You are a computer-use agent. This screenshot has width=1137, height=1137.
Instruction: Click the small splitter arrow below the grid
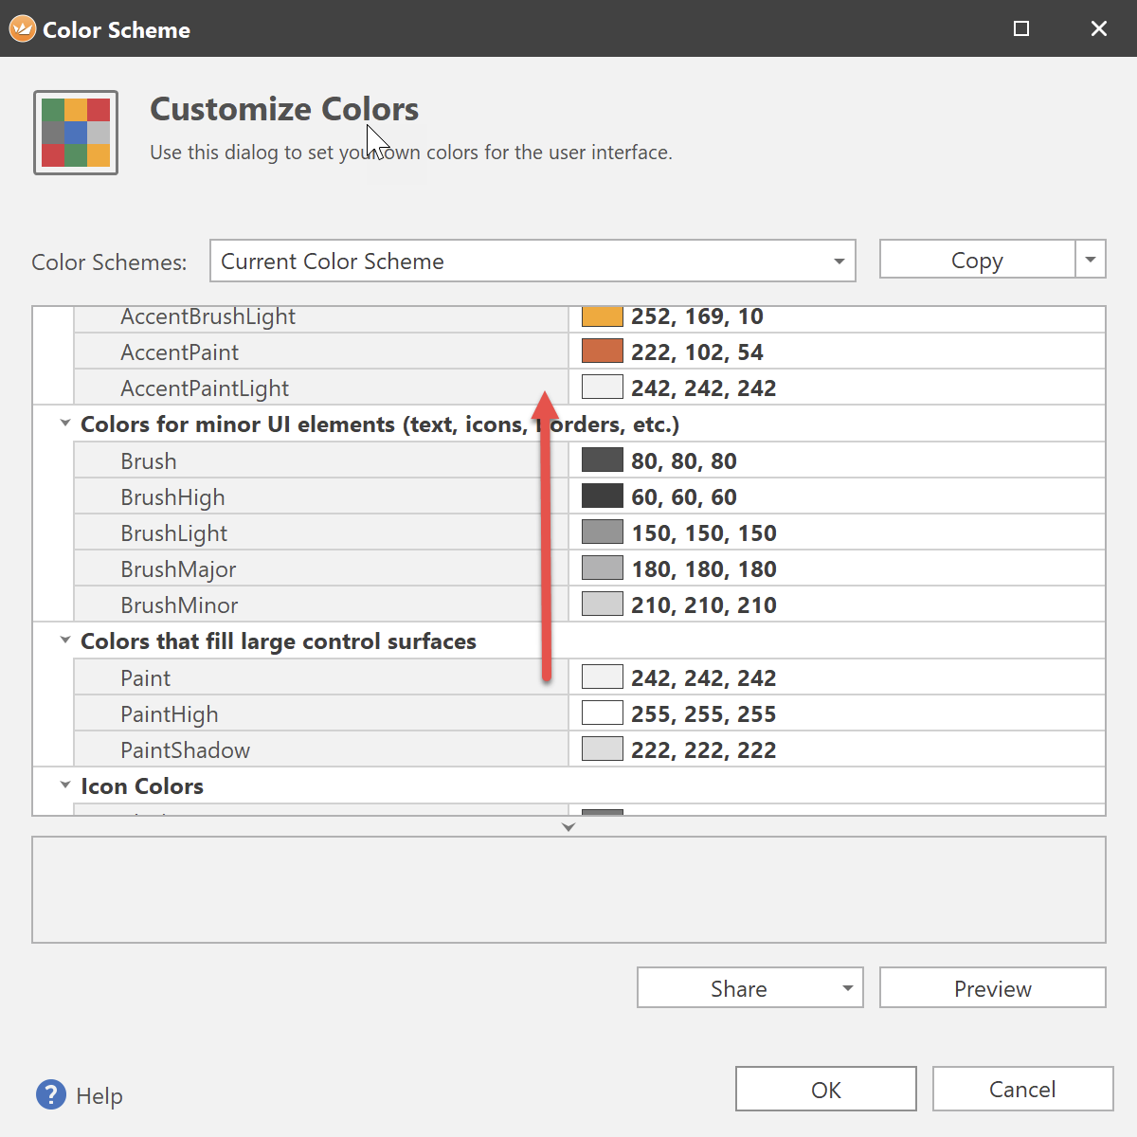pyautogui.click(x=568, y=827)
